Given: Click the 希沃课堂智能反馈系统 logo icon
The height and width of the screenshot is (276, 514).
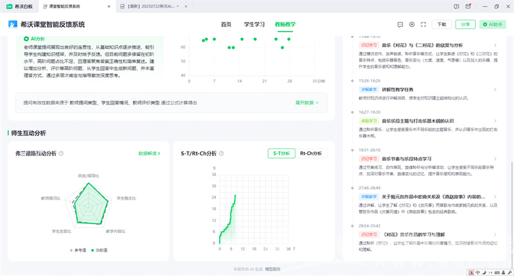Looking at the screenshot, I should tap(13, 24).
